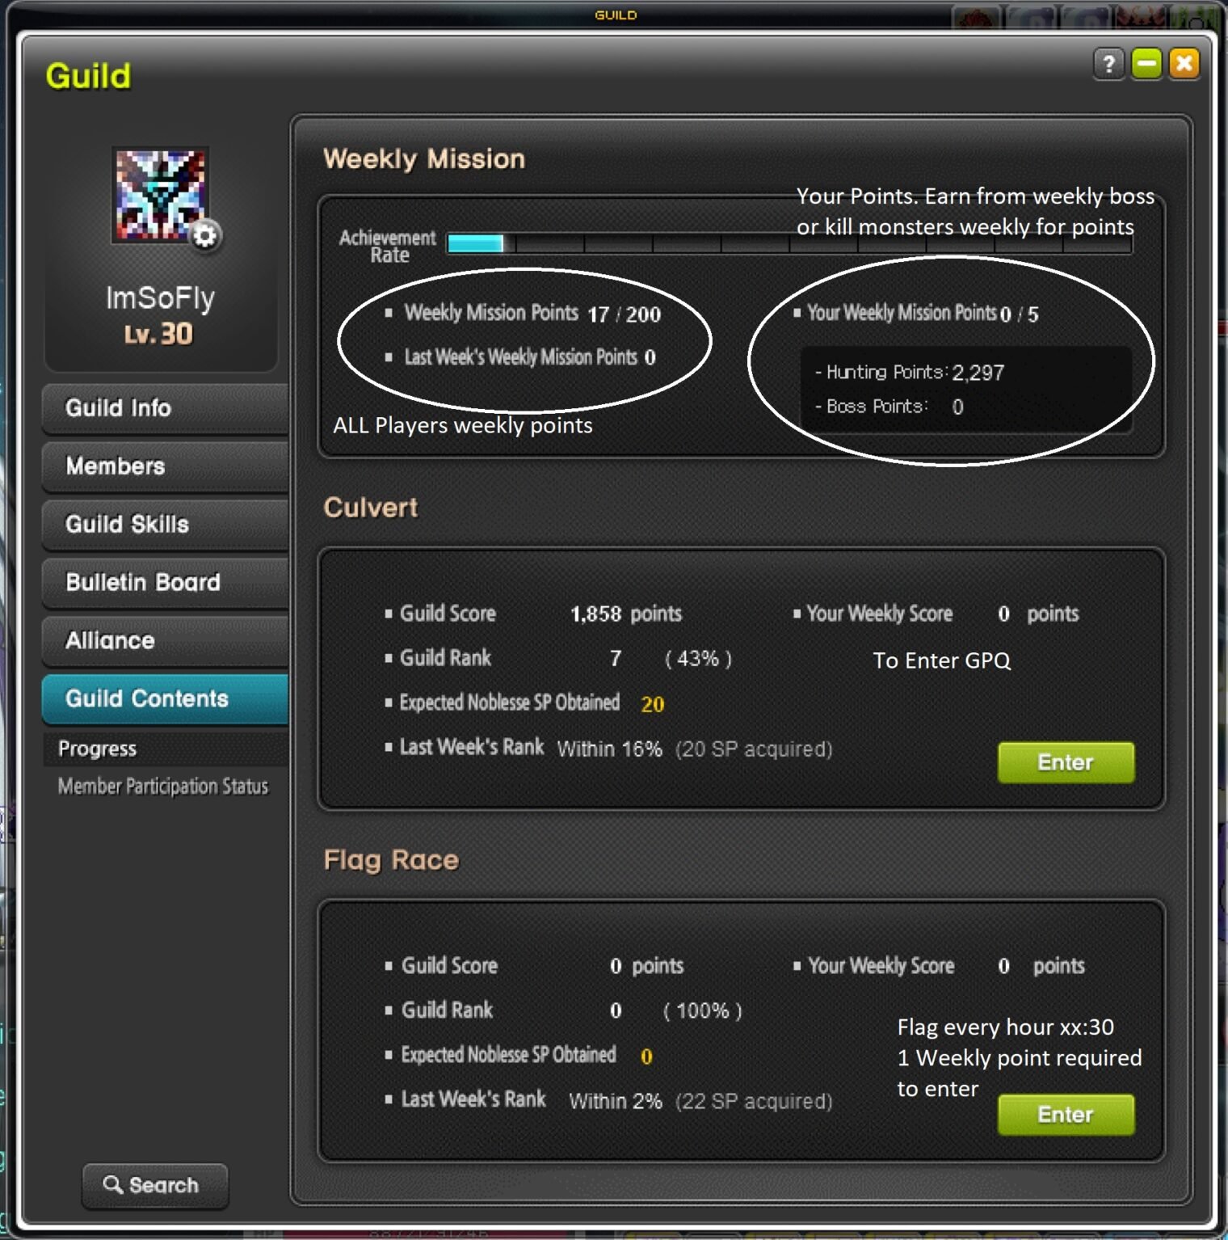Open the help question mark button

pos(1109,63)
